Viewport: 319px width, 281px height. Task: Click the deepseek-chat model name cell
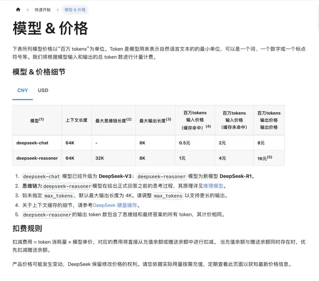coord(31,143)
